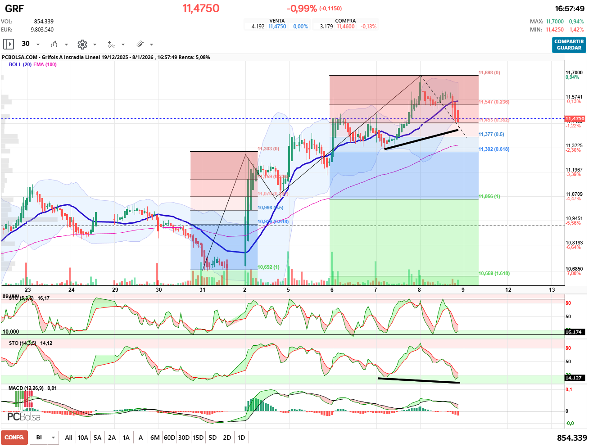This screenshot has height=447, width=593.
Task: Click the COMPARTIR GUARDAR button
Action: pyautogui.click(x=569, y=45)
